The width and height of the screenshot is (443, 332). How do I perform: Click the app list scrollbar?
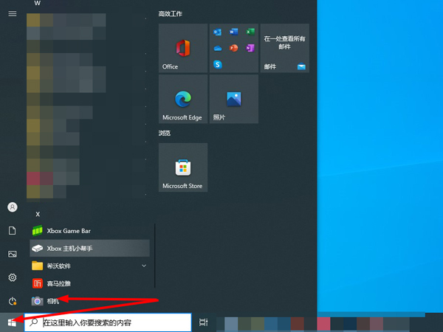pyautogui.click(x=155, y=255)
